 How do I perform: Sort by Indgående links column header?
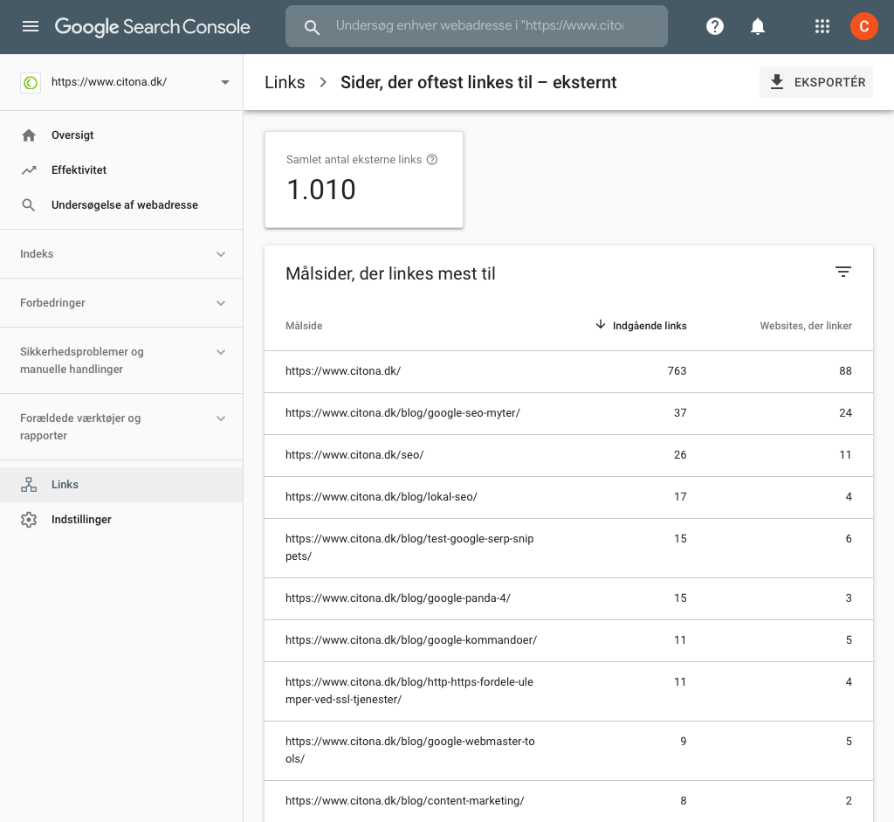(650, 326)
